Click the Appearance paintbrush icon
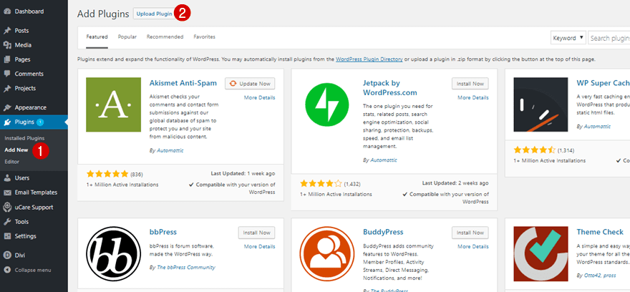The image size is (630, 292). tap(7, 107)
